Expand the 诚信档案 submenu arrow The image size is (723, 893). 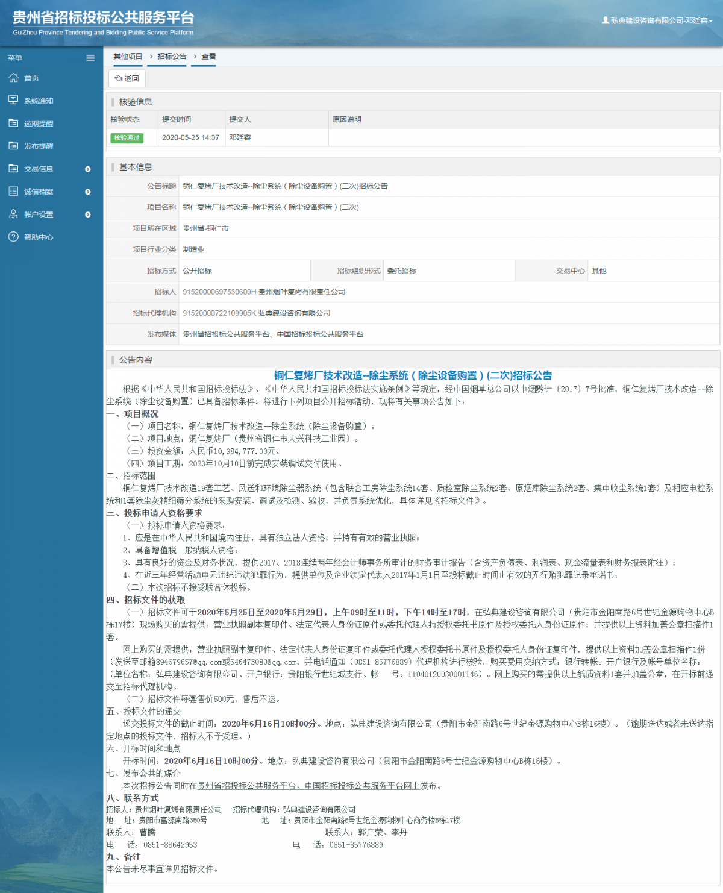click(88, 192)
